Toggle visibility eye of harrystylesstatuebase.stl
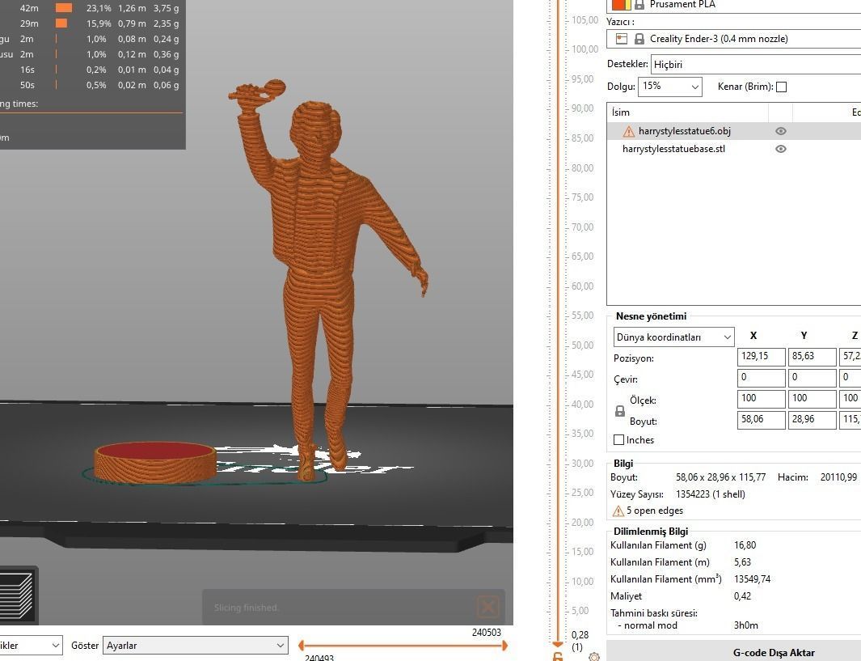Viewport: 861px width, 661px height. pyautogui.click(x=780, y=149)
